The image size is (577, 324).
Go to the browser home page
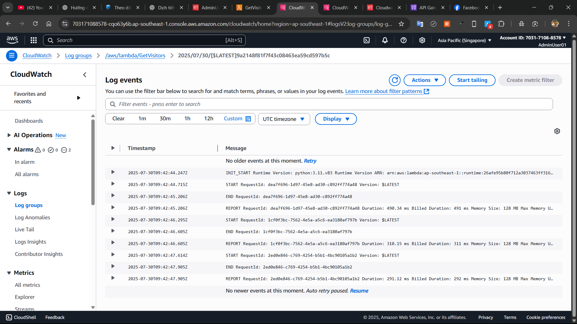coord(49,24)
